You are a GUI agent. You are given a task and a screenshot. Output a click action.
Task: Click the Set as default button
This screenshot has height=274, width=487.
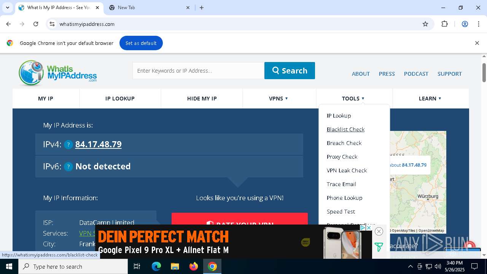[141, 43]
